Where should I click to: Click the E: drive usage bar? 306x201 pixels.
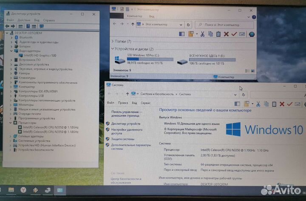[212, 60]
